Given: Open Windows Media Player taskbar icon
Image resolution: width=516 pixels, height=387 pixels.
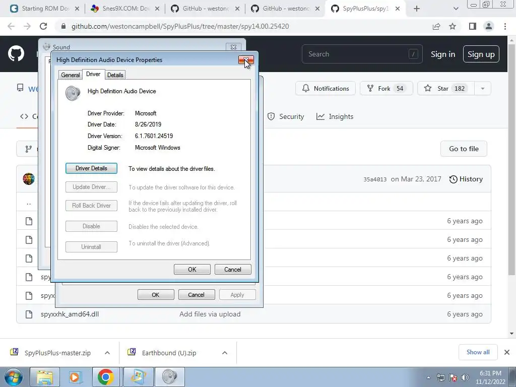Looking at the screenshot, I should click(x=75, y=377).
